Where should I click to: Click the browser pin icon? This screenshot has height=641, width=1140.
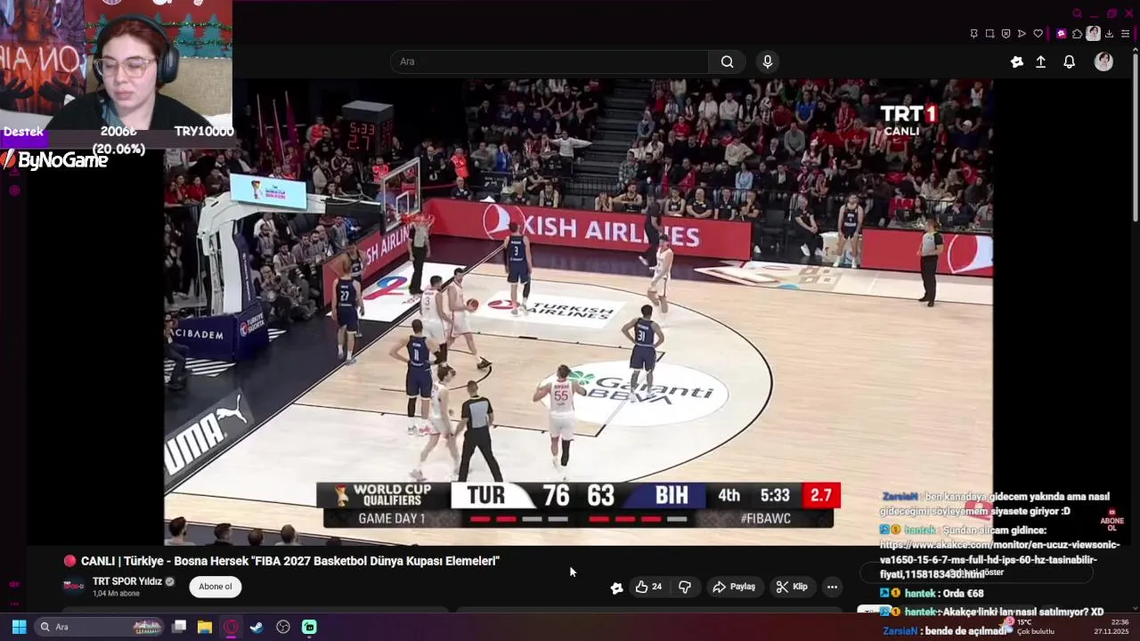point(973,34)
